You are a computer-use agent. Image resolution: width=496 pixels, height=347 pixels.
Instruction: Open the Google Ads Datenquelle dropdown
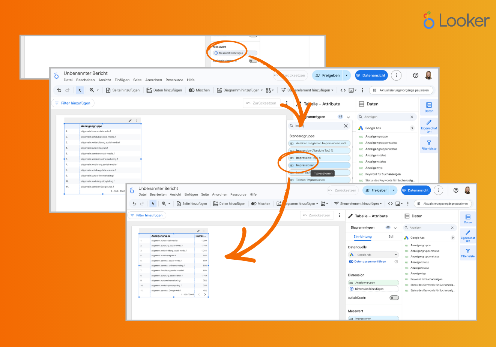click(x=396, y=254)
